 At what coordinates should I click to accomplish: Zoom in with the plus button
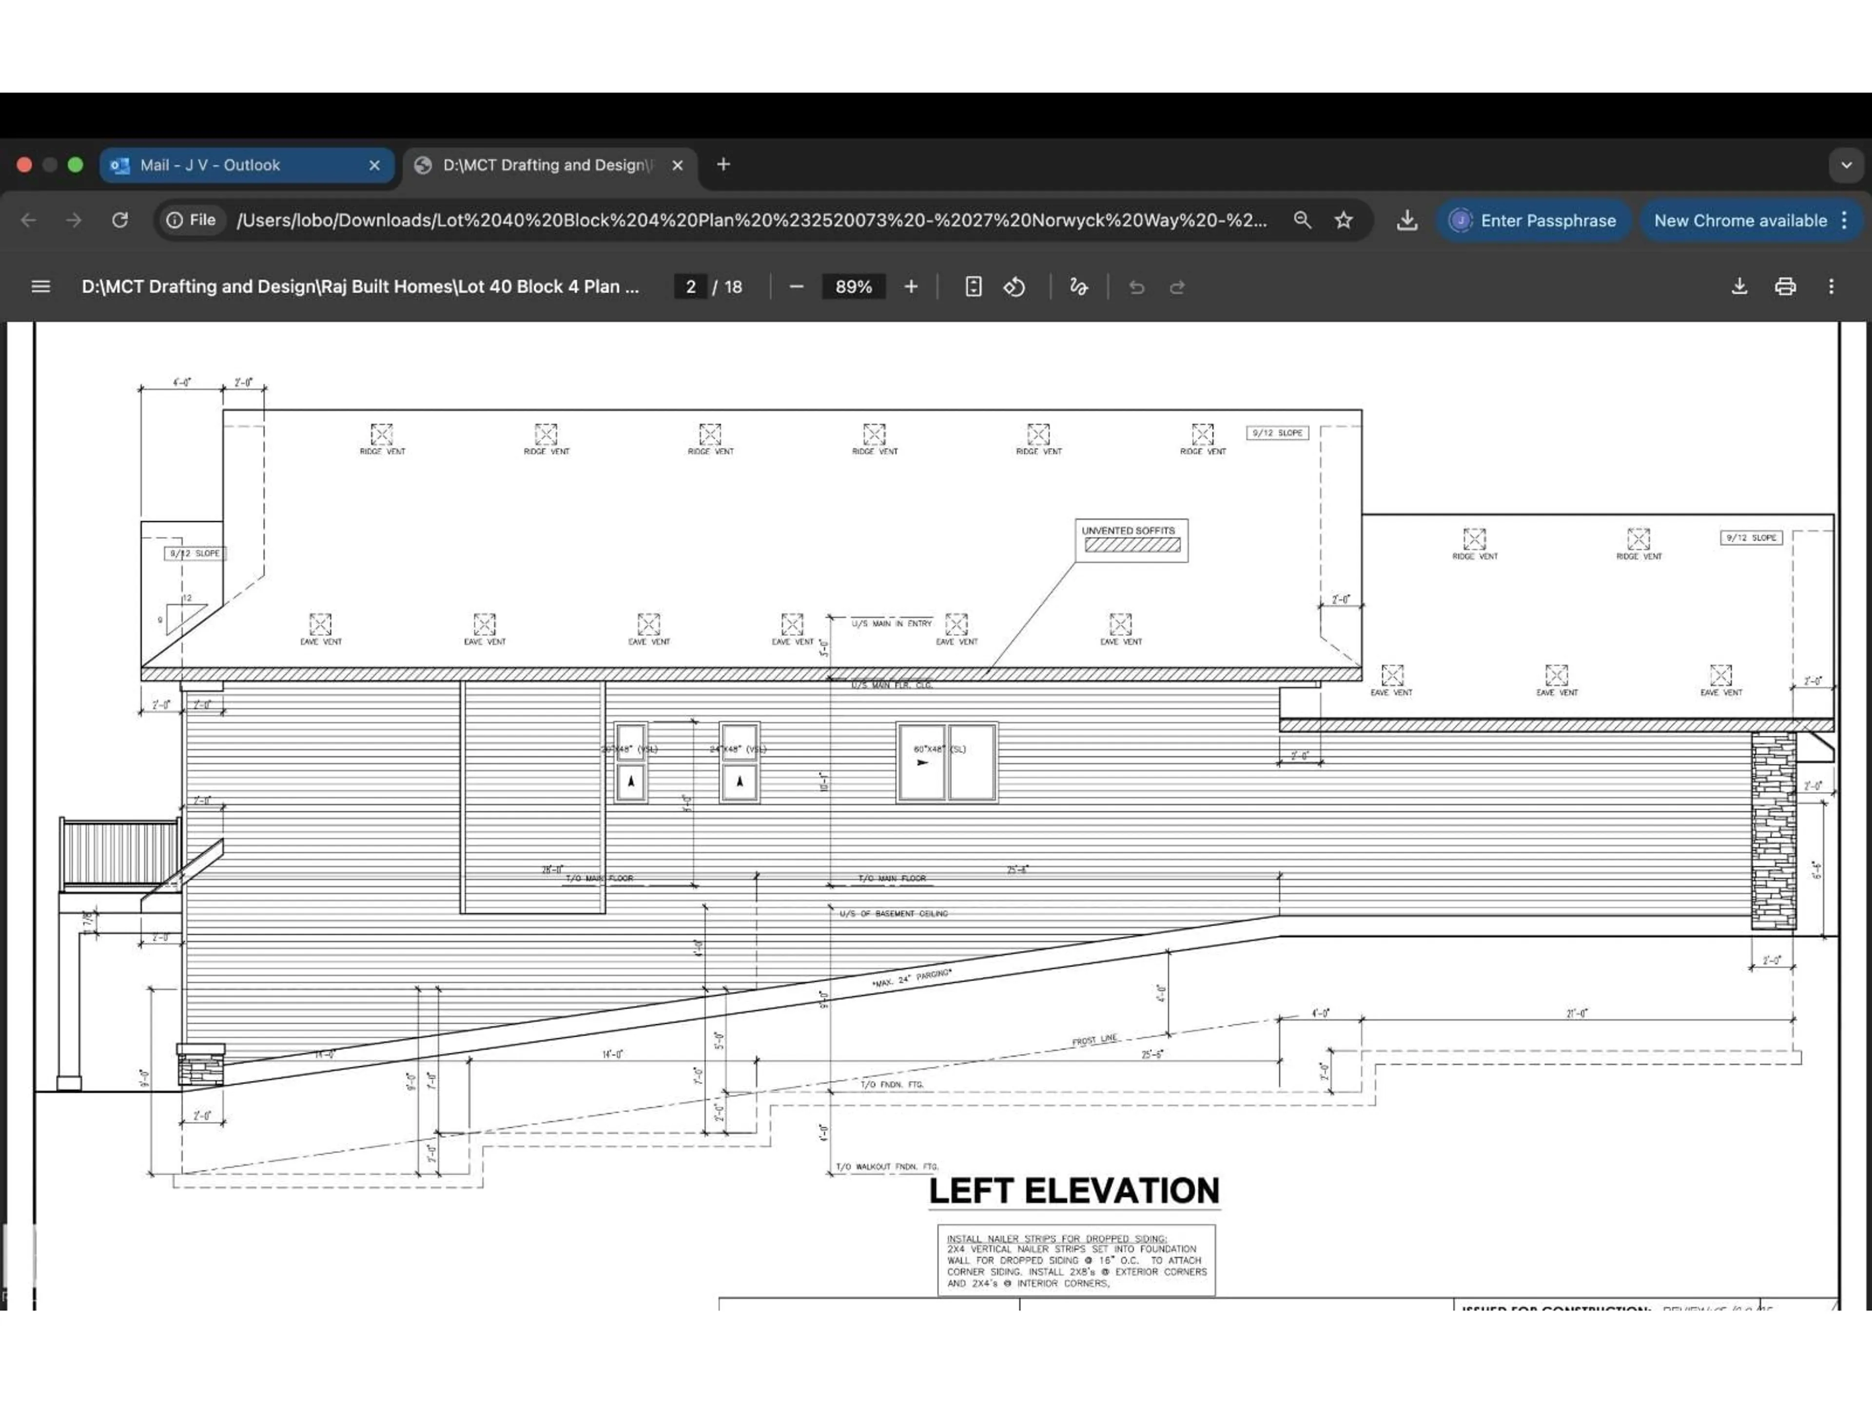pyautogui.click(x=911, y=287)
